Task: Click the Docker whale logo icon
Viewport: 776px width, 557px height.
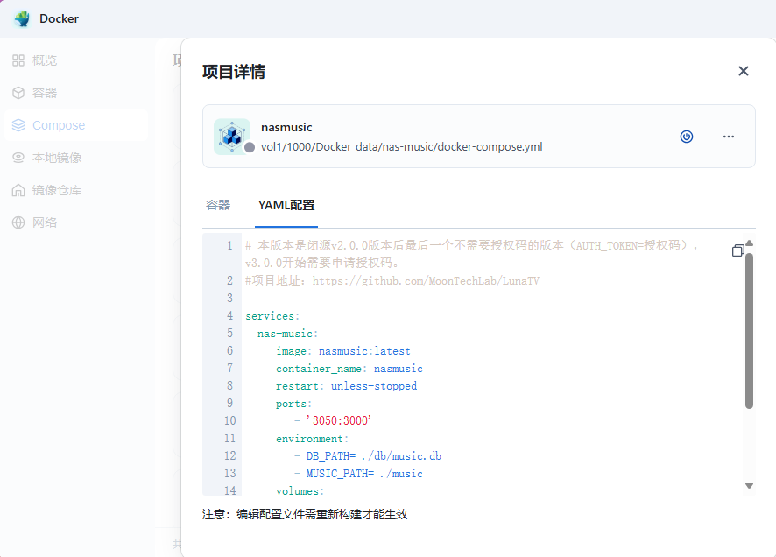Action: (22, 18)
